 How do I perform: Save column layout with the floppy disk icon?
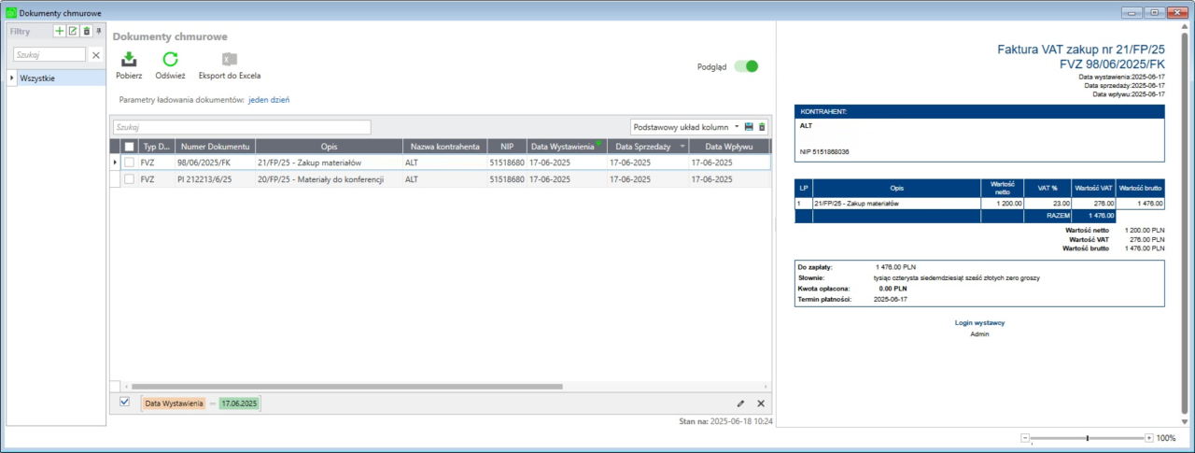tap(749, 127)
